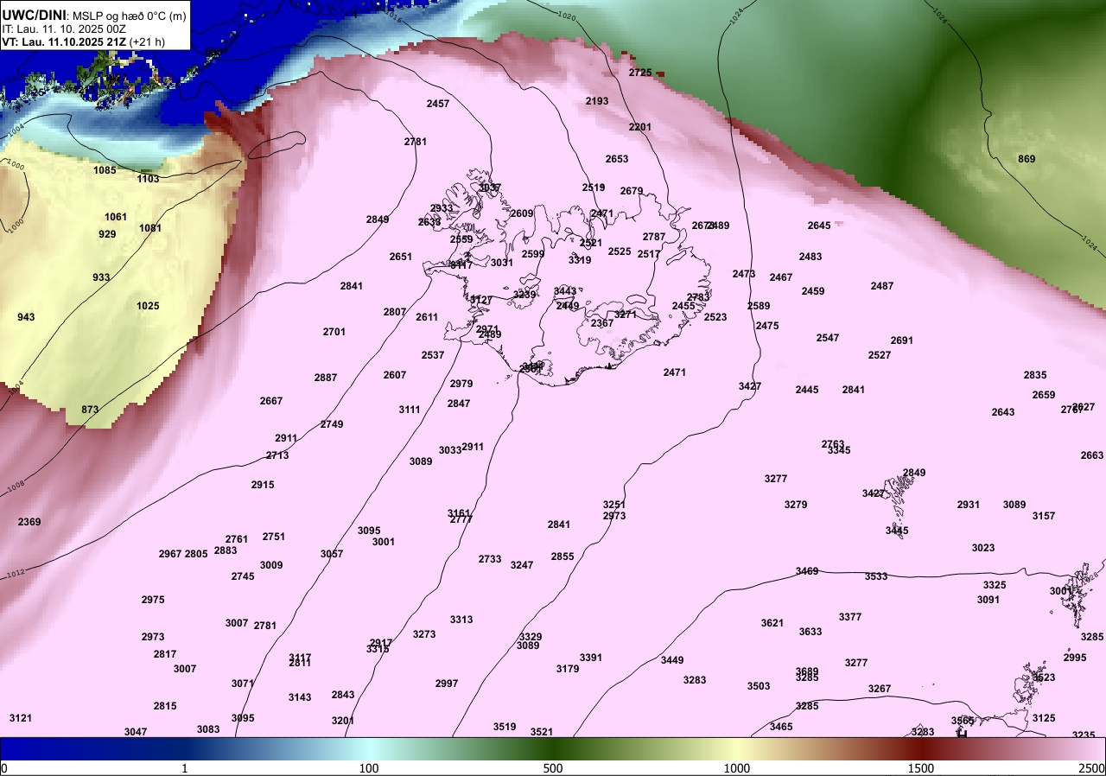Click the map value 3023
This screenshot has width=1106, height=776.
click(x=983, y=548)
